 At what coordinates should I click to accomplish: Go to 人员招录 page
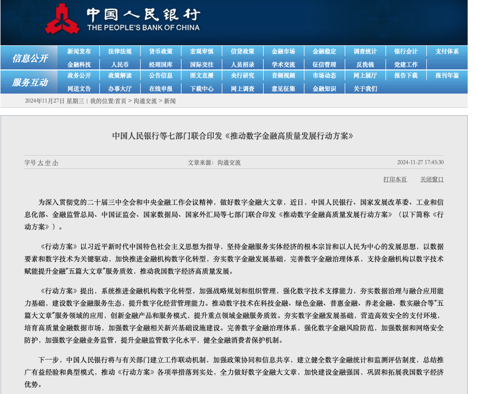(242, 65)
